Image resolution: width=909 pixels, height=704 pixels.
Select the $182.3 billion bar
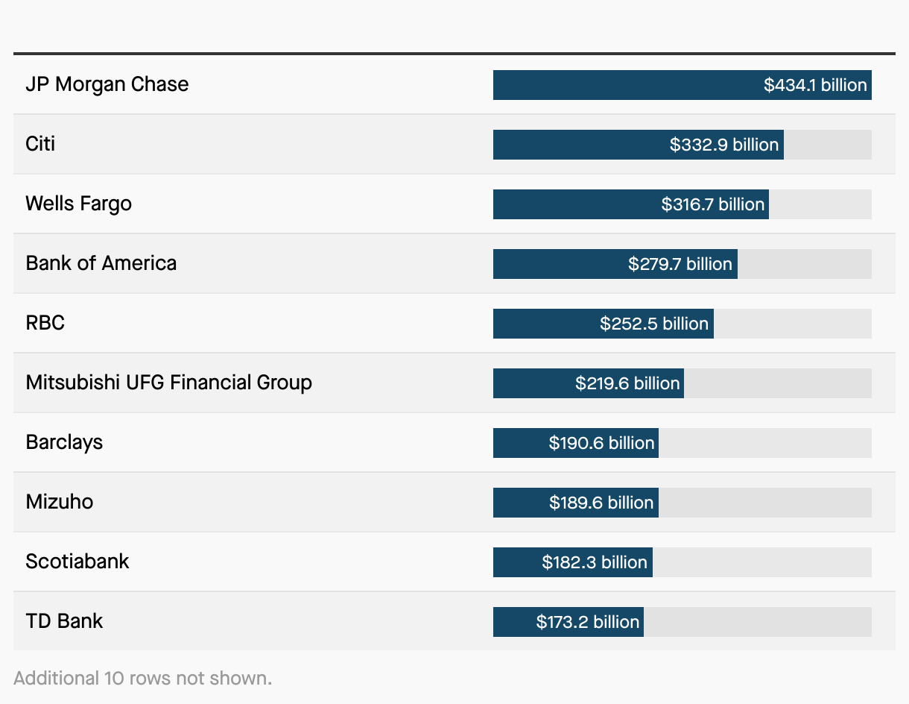[x=573, y=562]
